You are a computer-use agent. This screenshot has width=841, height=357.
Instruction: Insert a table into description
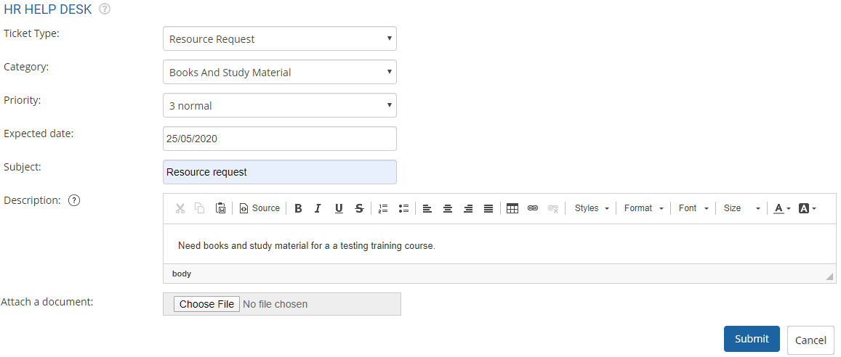(512, 208)
